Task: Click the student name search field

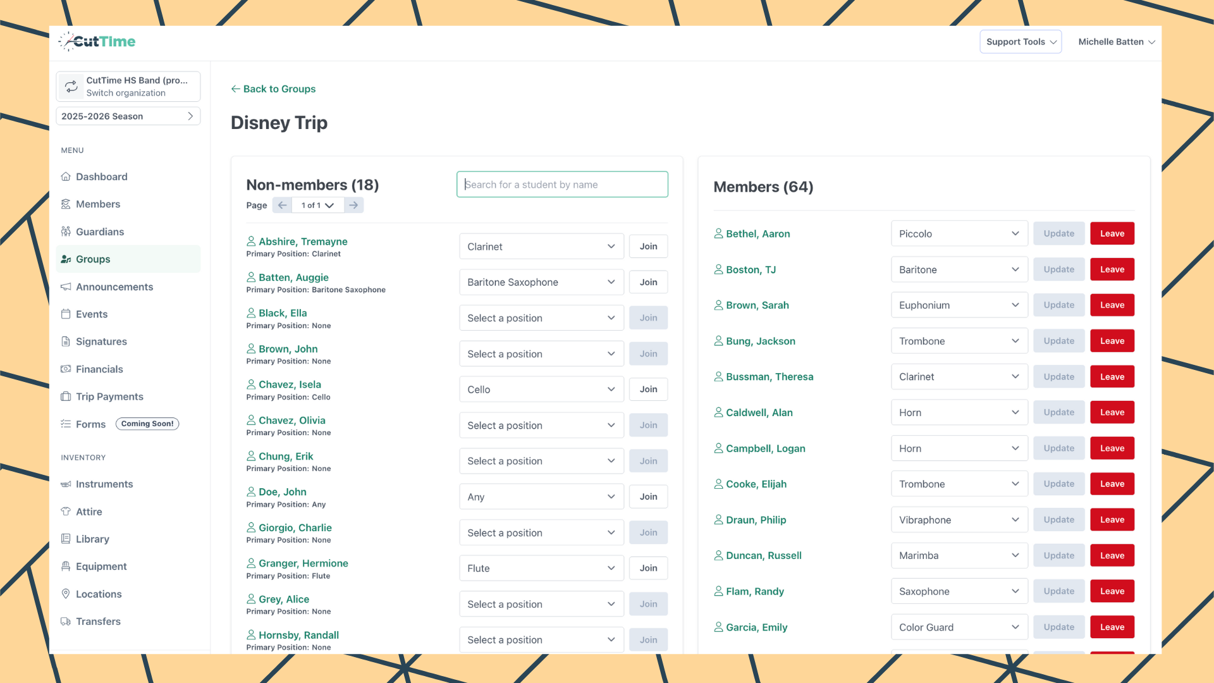Action: pos(561,184)
